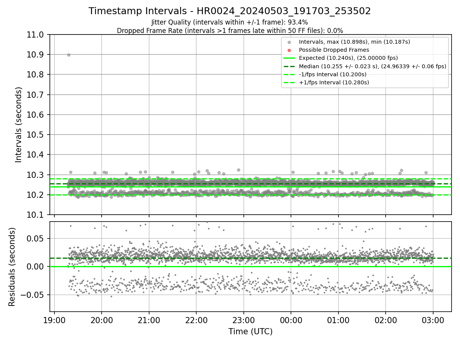Click the x-axis tick label '00:00'
The height and width of the screenshot is (345, 460).
[291, 320]
